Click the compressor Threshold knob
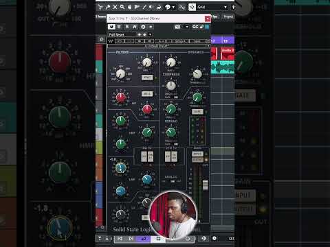This screenshot has width=330, height=247. coord(197,74)
